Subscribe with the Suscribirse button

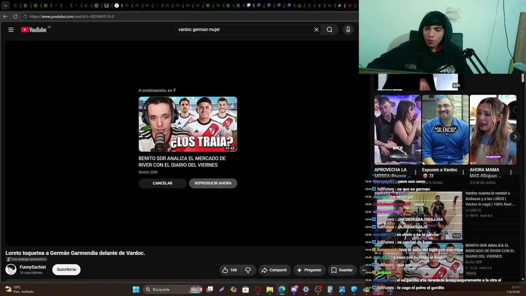(66, 270)
